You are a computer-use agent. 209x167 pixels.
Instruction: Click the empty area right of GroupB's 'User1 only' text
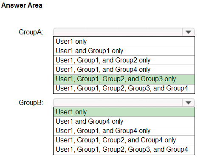point(141,112)
